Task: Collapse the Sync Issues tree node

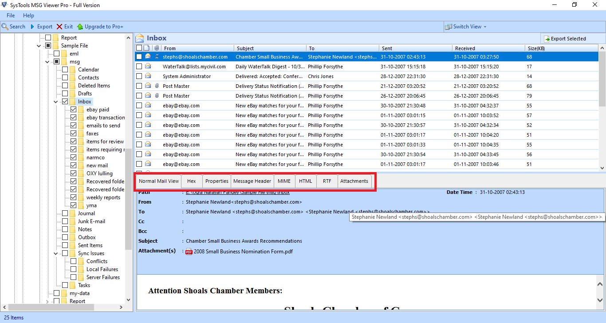Action: pos(56,253)
